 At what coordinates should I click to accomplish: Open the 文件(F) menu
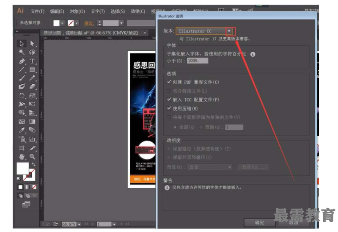pos(37,11)
